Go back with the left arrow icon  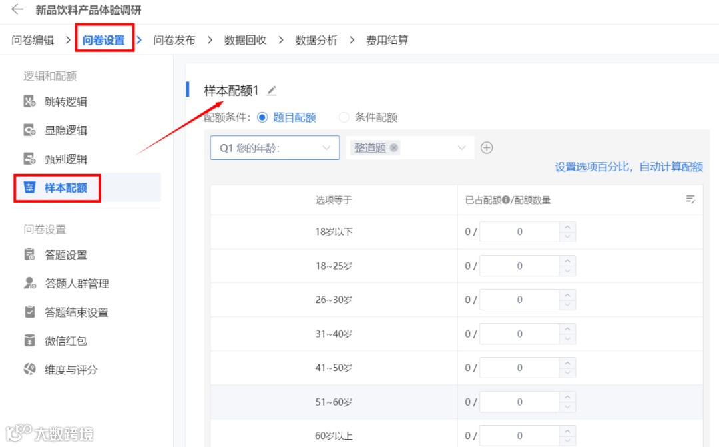click(17, 9)
